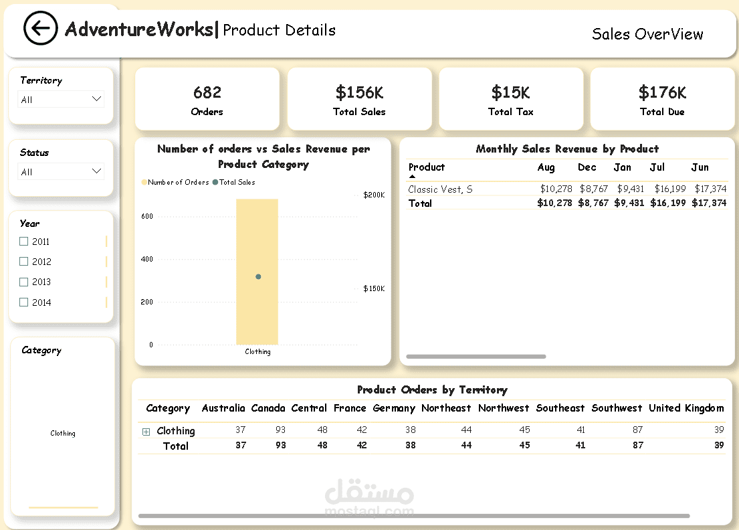Toggle the 2014 year checkbox
This screenshot has width=739, height=530.
tap(23, 302)
